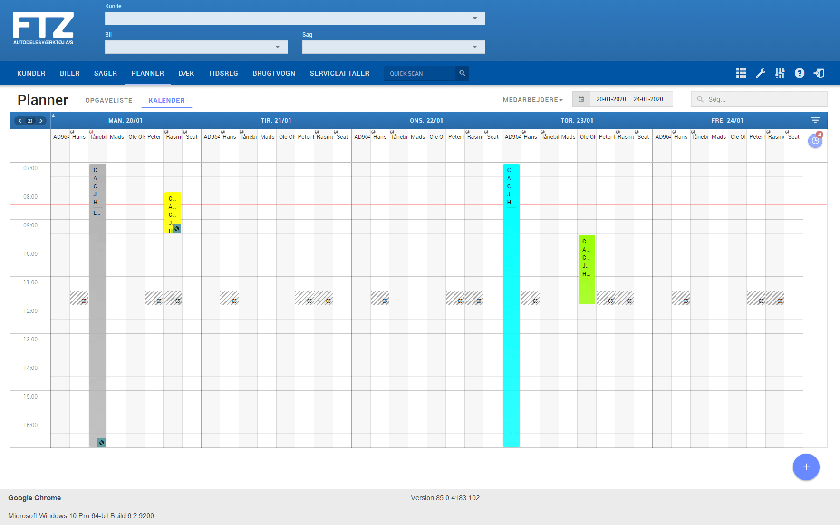
Task: Open the Medarbejdere dropdown filter
Action: coord(532,100)
